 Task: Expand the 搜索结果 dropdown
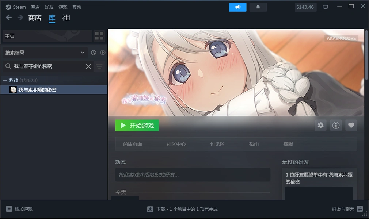click(45, 53)
